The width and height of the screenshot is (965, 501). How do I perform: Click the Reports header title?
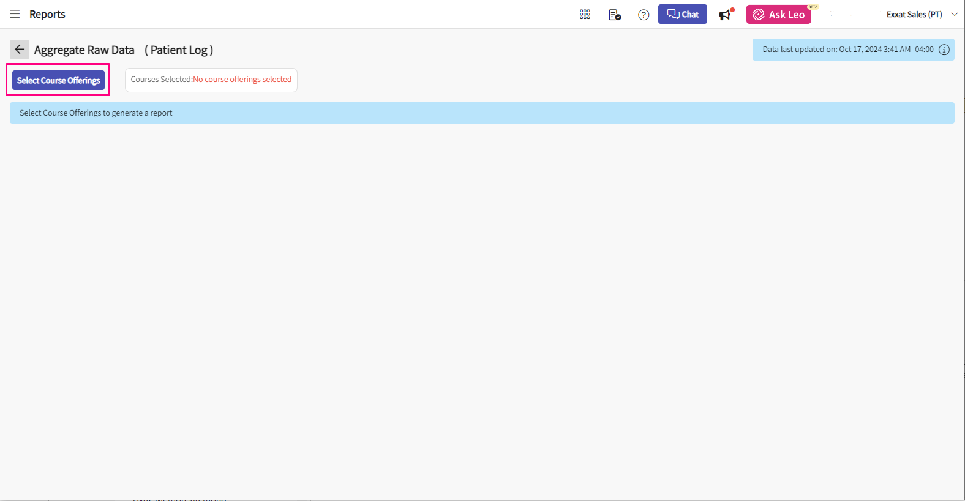point(47,14)
